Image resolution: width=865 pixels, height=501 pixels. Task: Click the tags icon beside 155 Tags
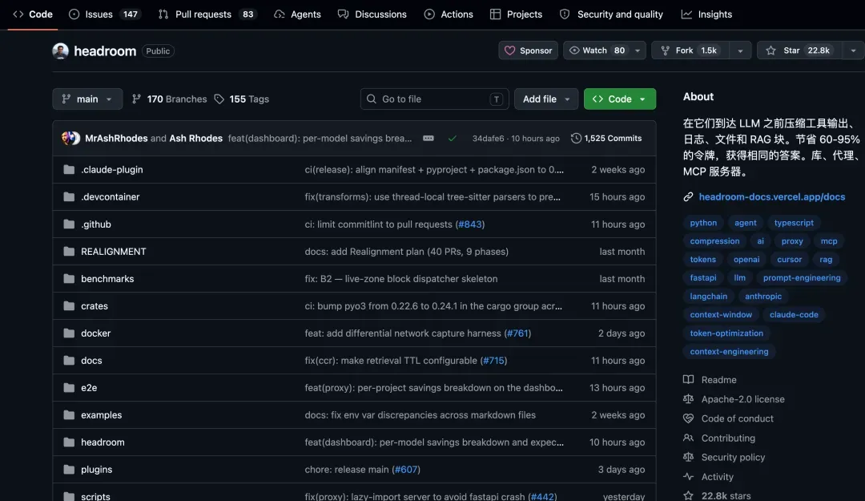pyautogui.click(x=219, y=99)
